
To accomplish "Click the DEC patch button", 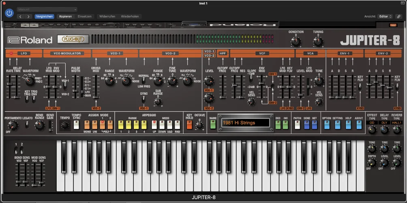I will point(278,125).
